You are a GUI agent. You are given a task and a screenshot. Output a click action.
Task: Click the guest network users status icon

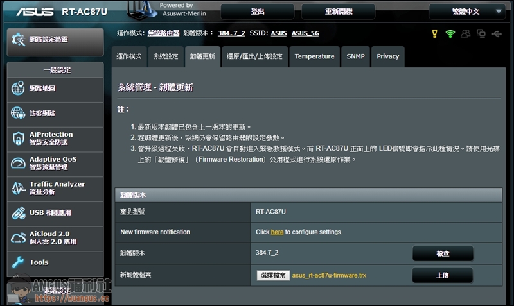tap(466, 33)
